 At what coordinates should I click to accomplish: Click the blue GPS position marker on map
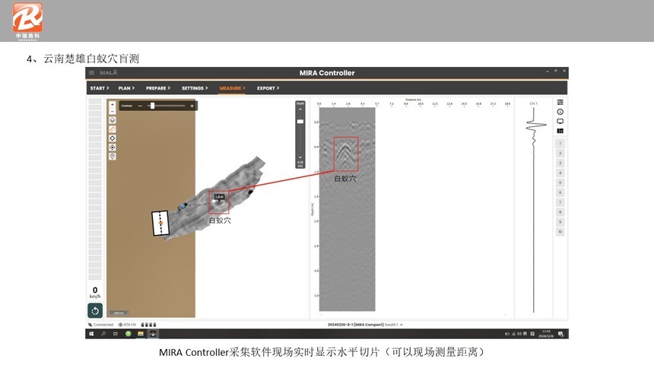pyautogui.click(x=183, y=206)
